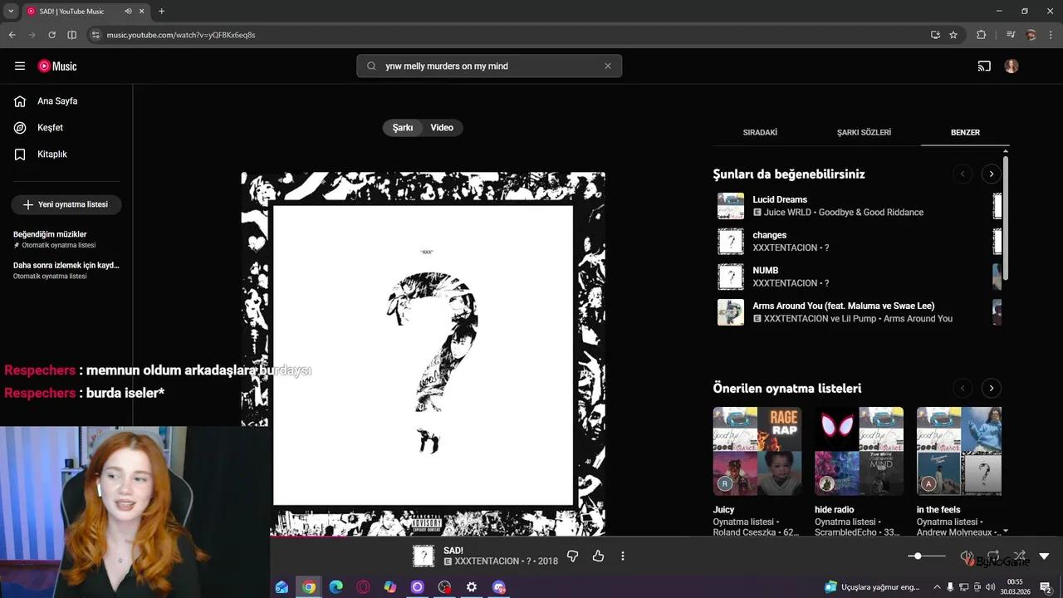The width and height of the screenshot is (1063, 598).
Task: Select the BENZER tab
Action: tap(965, 132)
